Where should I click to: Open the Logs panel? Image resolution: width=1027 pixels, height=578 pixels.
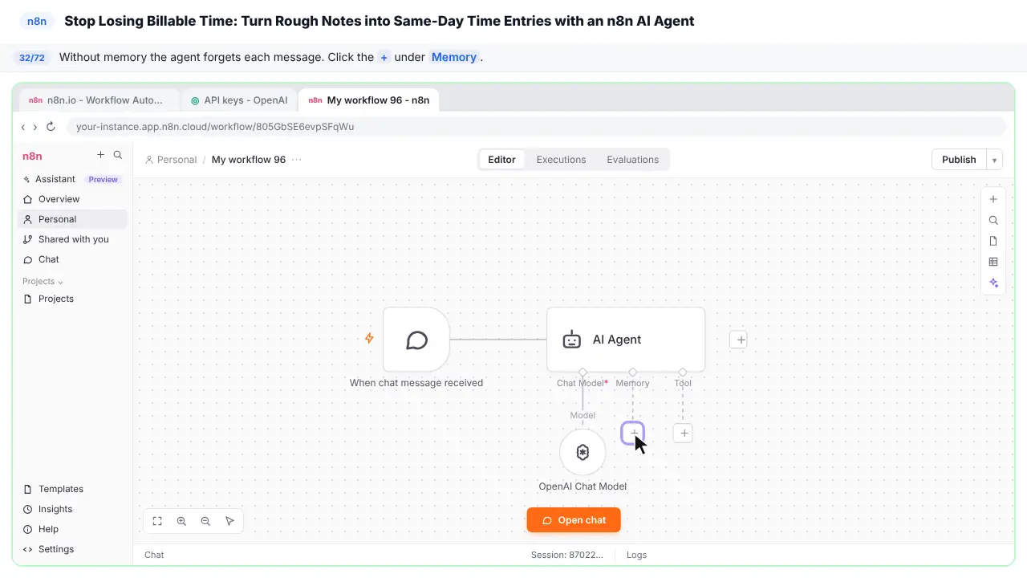(x=636, y=555)
